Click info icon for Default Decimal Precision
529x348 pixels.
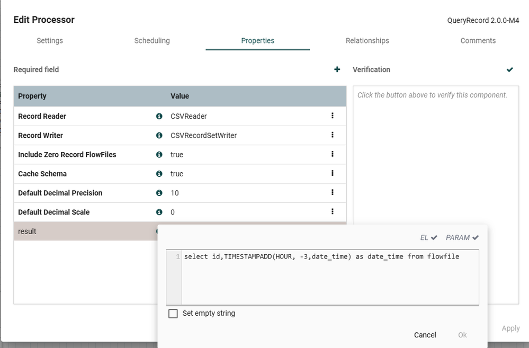(x=159, y=193)
